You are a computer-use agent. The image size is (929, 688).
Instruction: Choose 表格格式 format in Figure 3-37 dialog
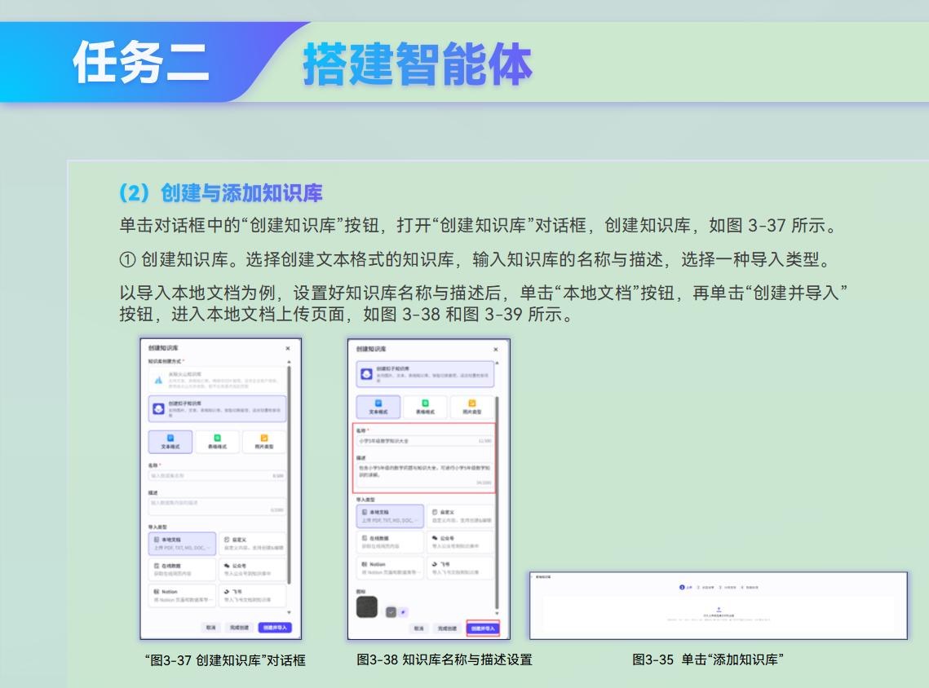click(x=217, y=442)
